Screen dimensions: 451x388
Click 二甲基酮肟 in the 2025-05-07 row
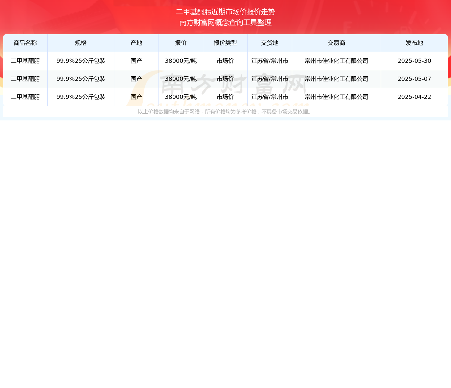(x=25, y=79)
